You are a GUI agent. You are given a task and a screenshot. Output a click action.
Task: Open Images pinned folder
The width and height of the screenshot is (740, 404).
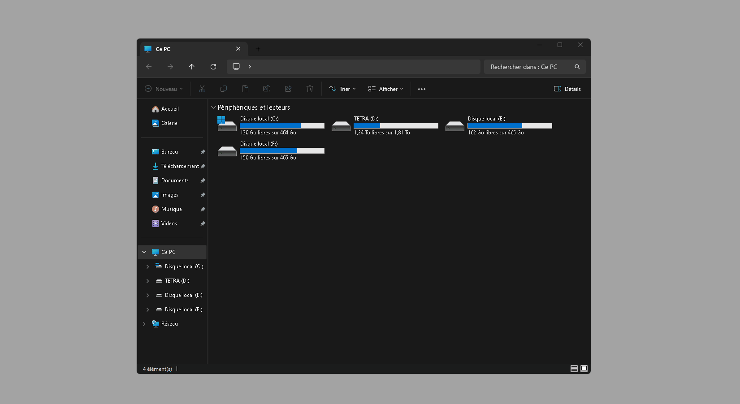click(x=172, y=195)
